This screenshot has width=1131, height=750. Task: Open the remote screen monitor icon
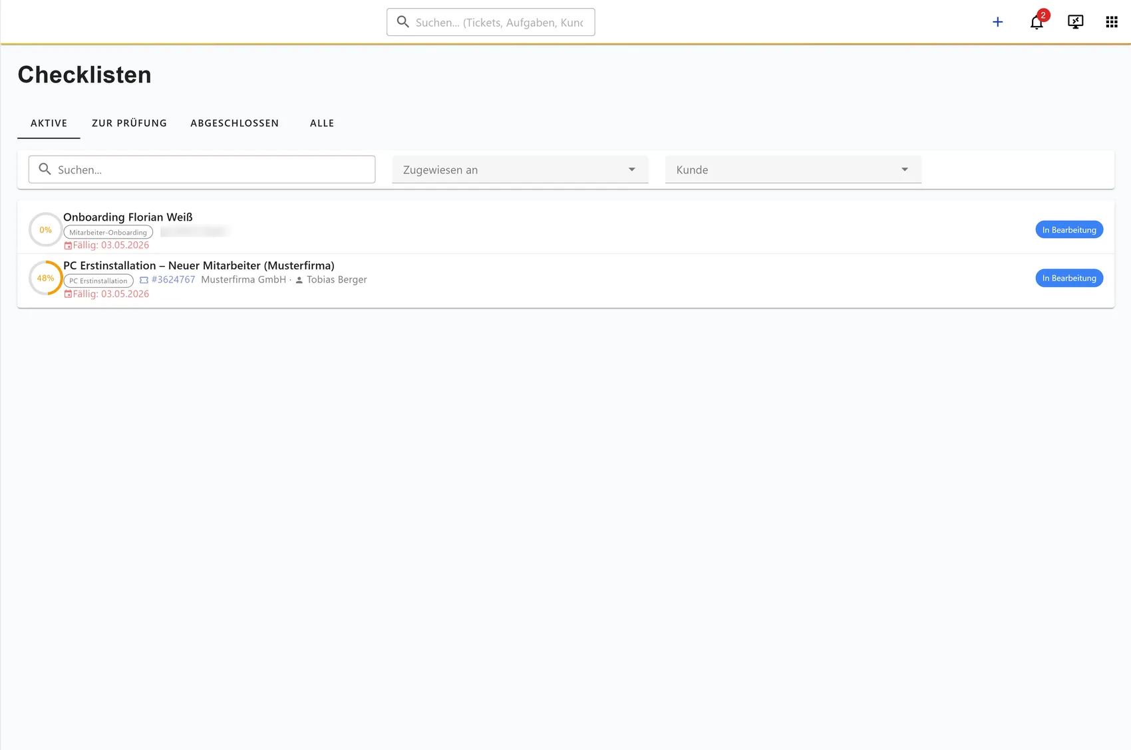pos(1075,22)
